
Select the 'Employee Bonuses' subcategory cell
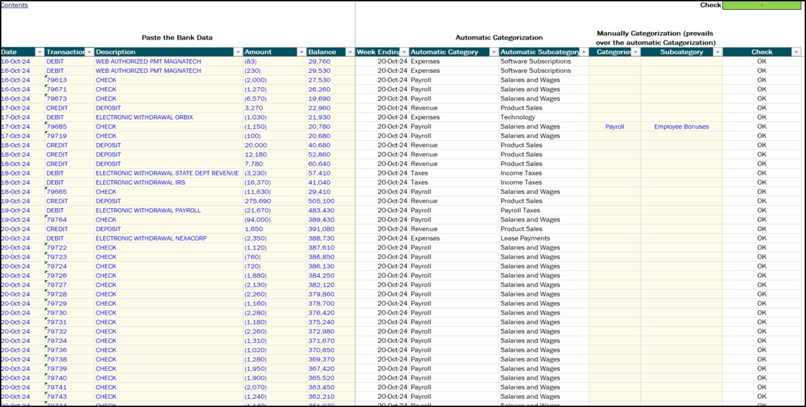point(681,127)
